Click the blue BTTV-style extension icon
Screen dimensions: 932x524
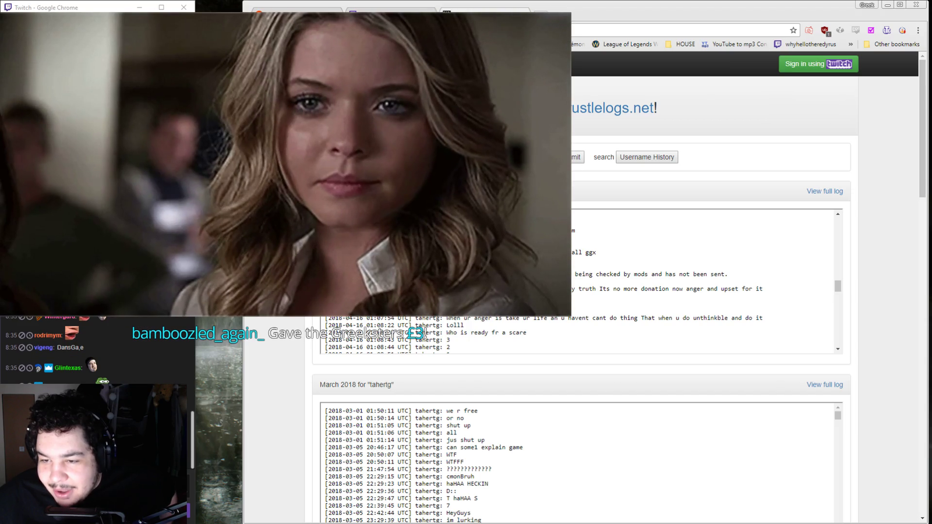point(887,30)
